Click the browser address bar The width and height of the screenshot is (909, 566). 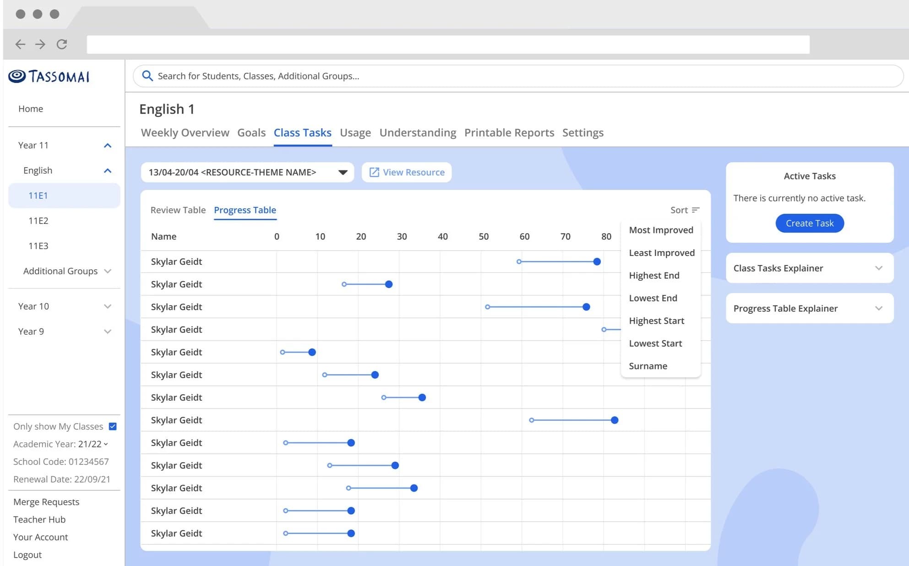pyautogui.click(x=448, y=44)
